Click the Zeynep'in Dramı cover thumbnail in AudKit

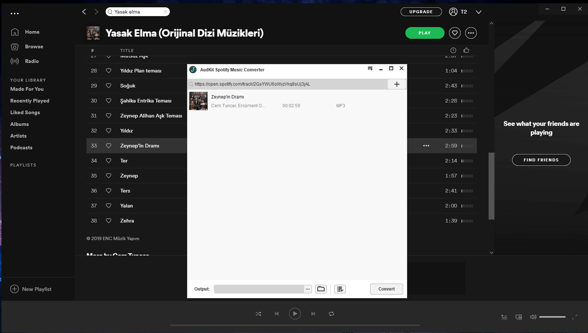pos(198,101)
